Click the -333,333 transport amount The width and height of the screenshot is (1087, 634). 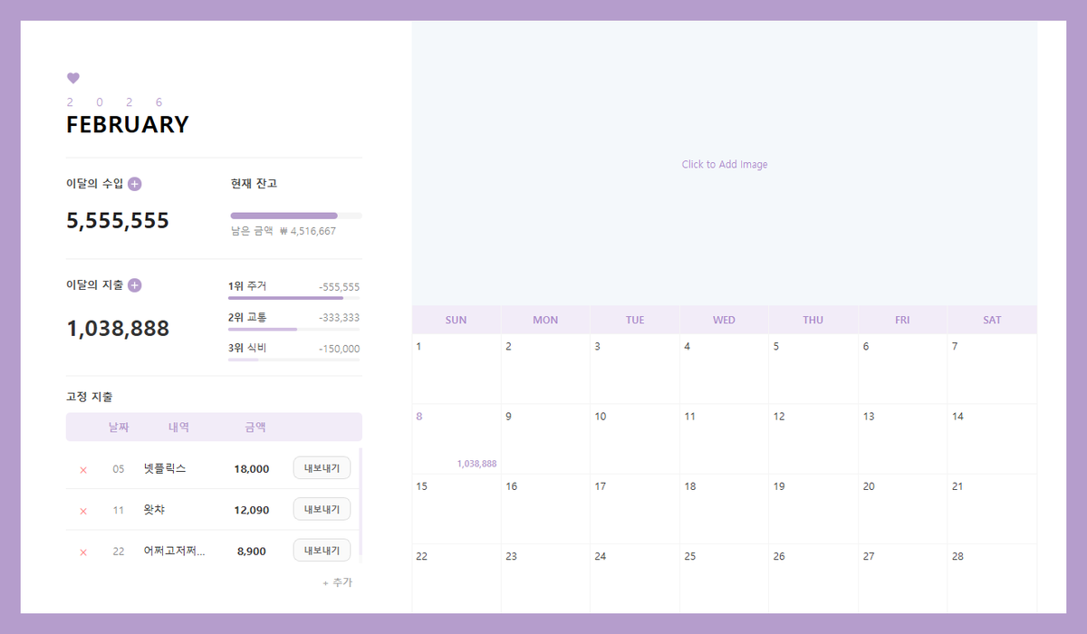tap(340, 318)
